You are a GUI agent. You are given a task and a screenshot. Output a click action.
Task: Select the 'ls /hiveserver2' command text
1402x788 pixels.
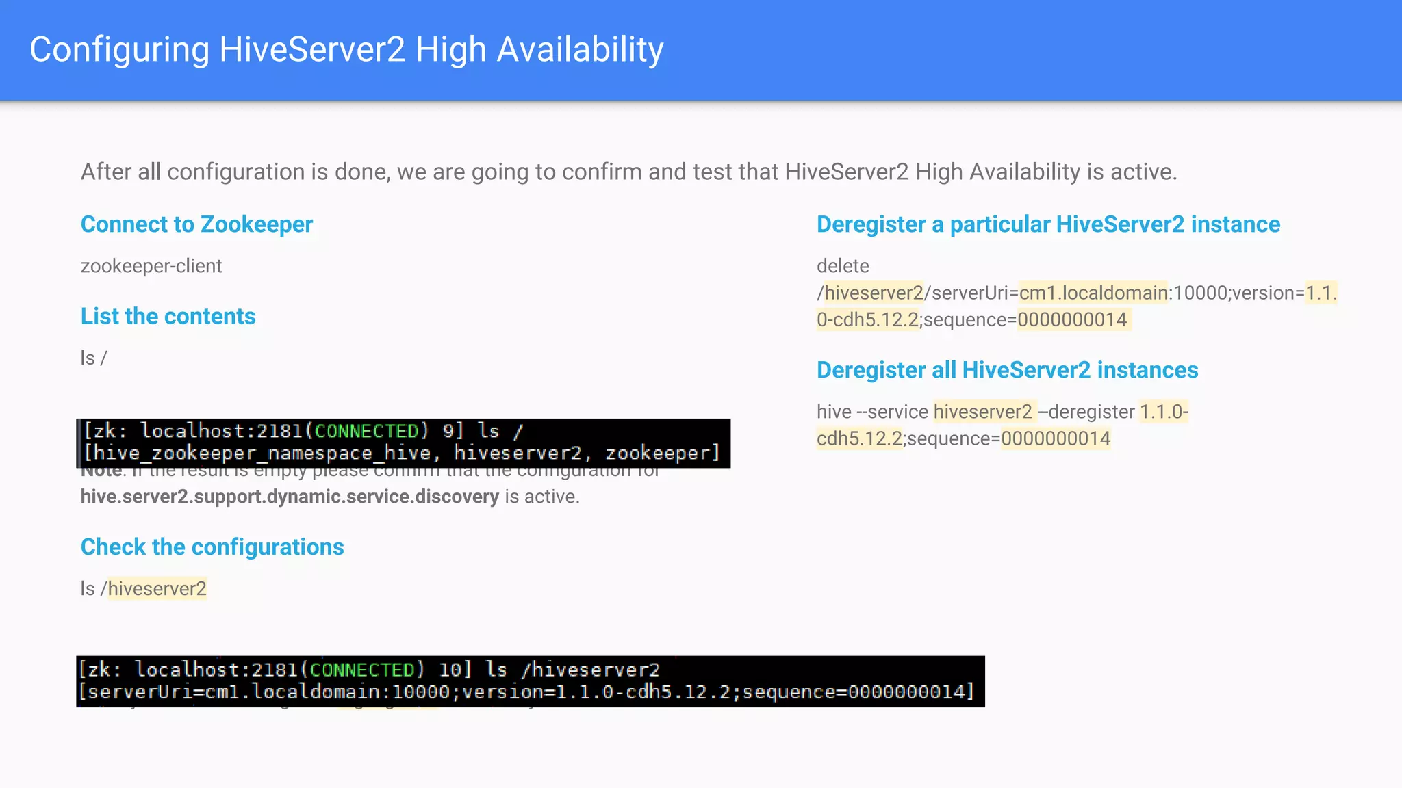pos(144,589)
